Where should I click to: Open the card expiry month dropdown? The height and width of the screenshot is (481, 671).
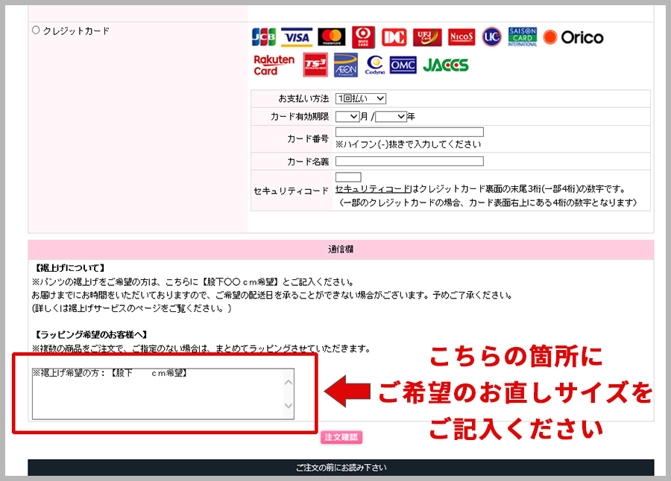pos(347,116)
